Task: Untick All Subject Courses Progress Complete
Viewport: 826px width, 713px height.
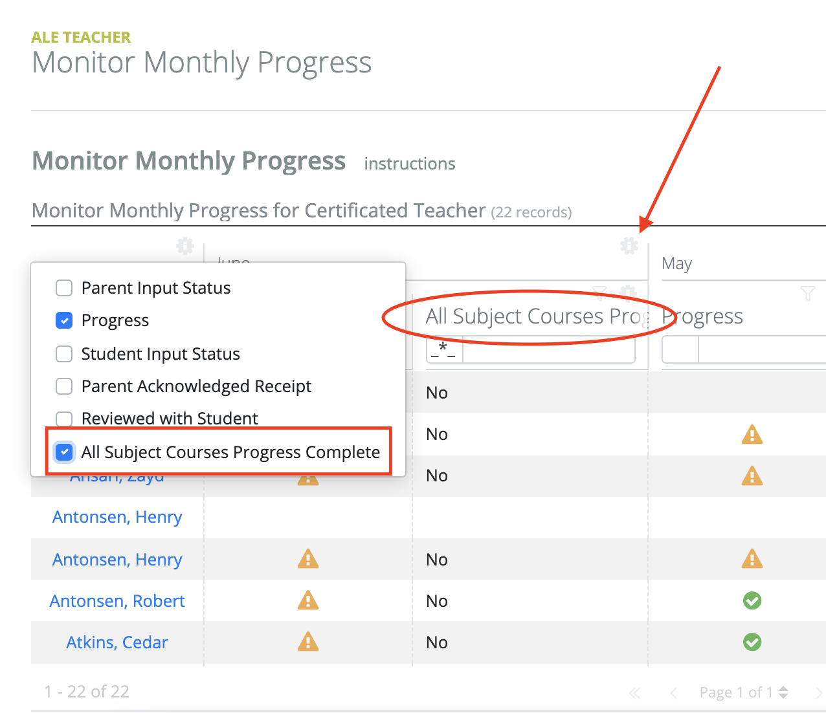Action: 64,452
